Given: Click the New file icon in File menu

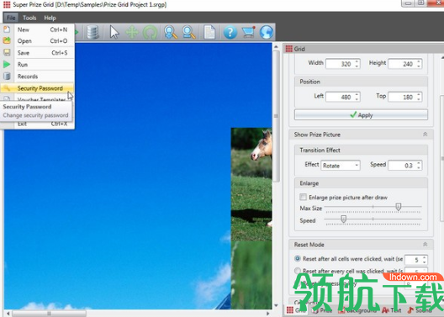Looking at the screenshot, I should 7,29.
